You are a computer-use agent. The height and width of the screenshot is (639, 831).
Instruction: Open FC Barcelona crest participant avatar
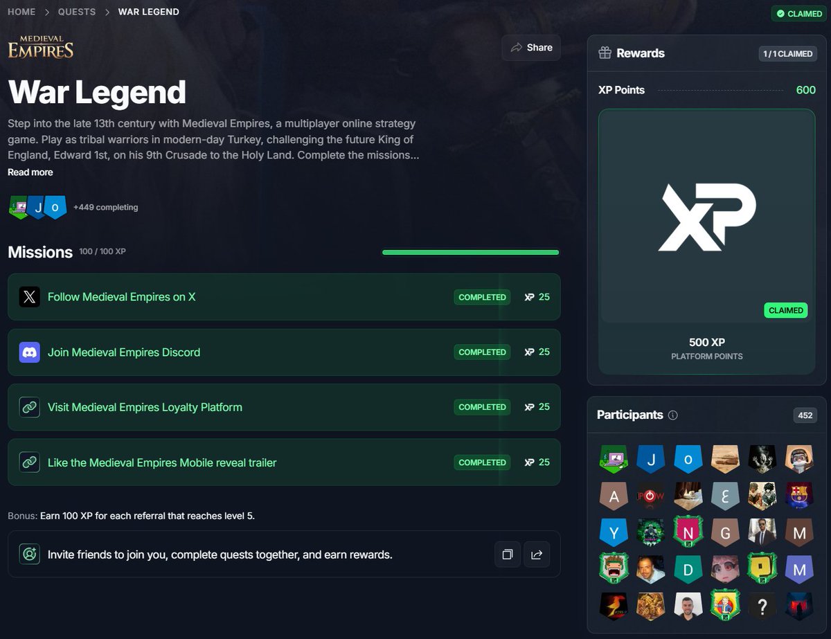pos(800,496)
